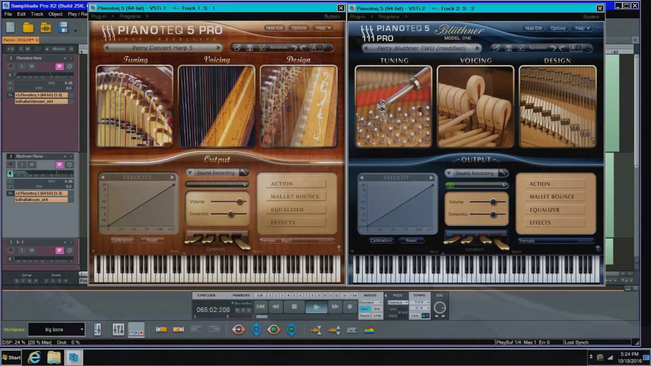The image size is (651, 366).
Task: Click Bypass in VSTi 2 window
Action: click(x=591, y=17)
